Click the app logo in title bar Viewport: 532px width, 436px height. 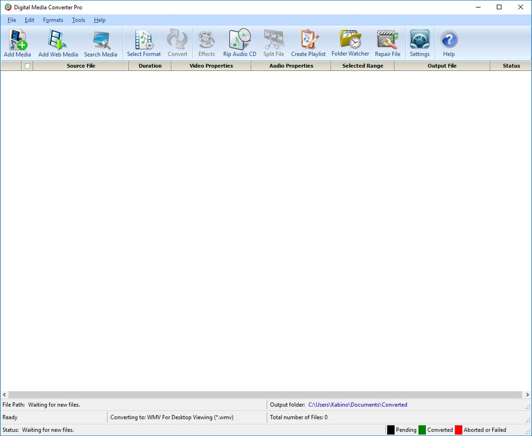click(x=8, y=7)
